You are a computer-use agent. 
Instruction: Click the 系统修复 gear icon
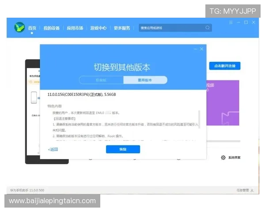coord(223,158)
